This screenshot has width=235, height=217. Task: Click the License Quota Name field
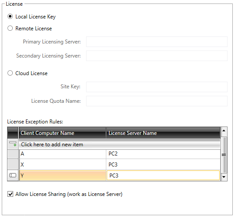tap(157, 101)
